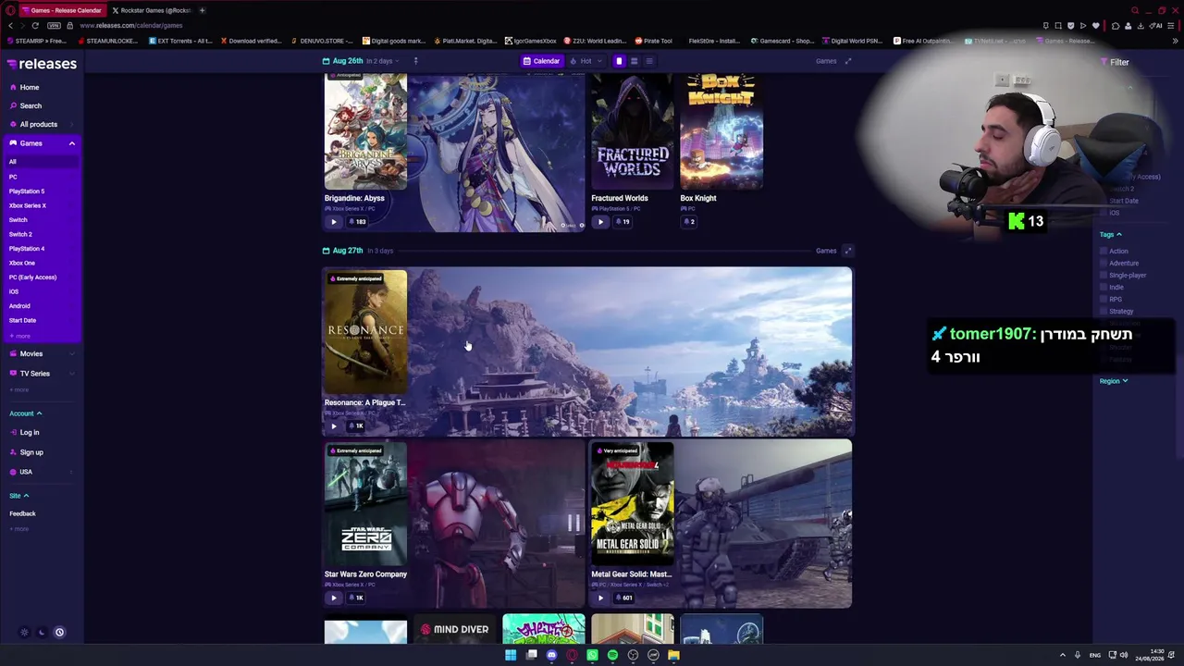Image resolution: width=1184 pixels, height=666 pixels.
Task: Open Spotify from the taskbar
Action: [612, 655]
